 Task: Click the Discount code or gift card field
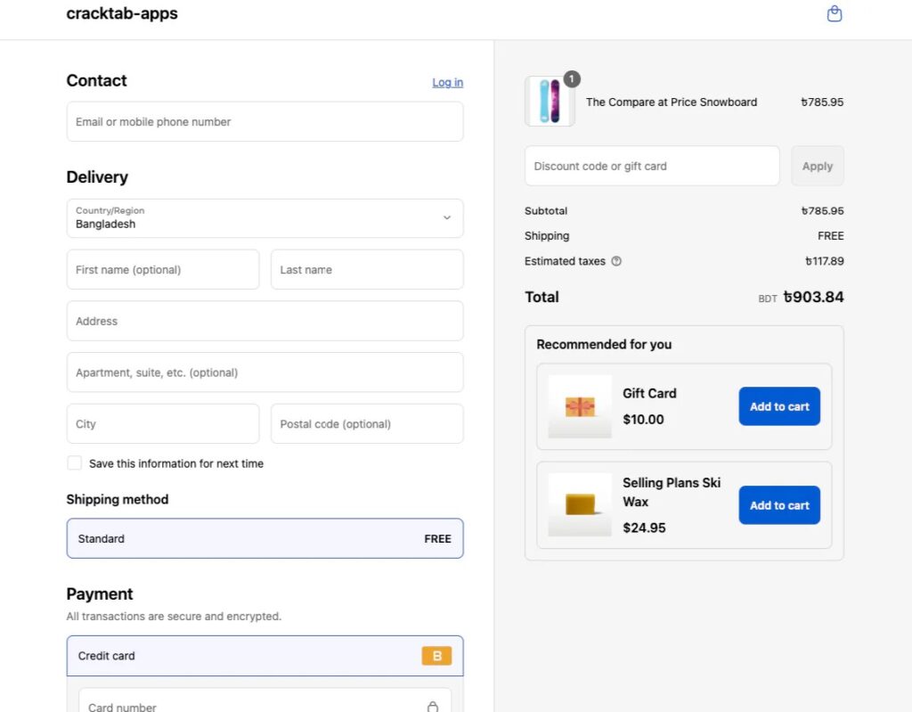652,167
